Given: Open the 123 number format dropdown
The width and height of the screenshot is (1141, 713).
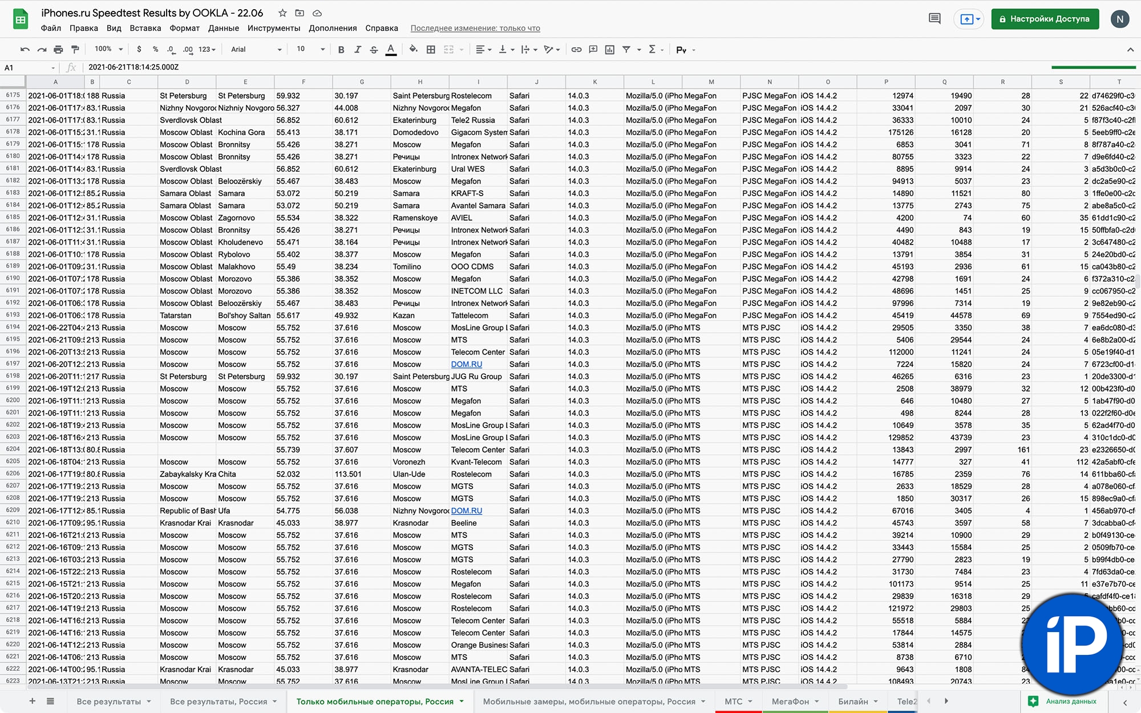Looking at the screenshot, I should click(207, 50).
